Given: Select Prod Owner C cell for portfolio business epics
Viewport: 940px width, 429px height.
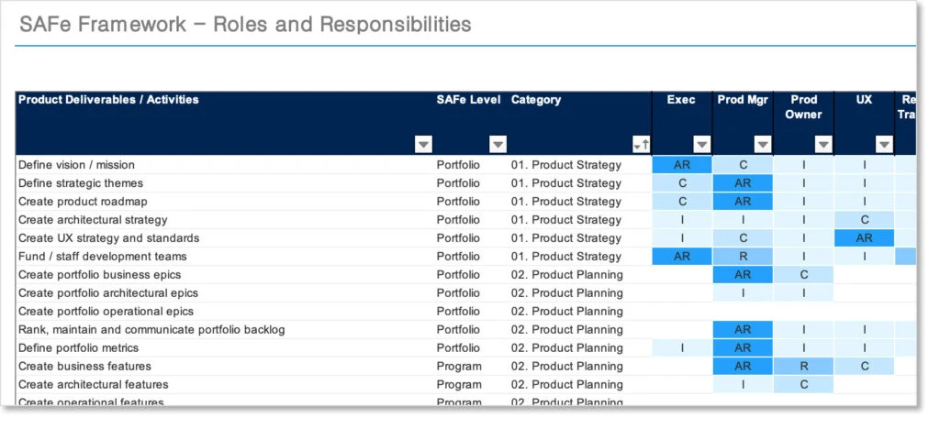Looking at the screenshot, I should (803, 275).
